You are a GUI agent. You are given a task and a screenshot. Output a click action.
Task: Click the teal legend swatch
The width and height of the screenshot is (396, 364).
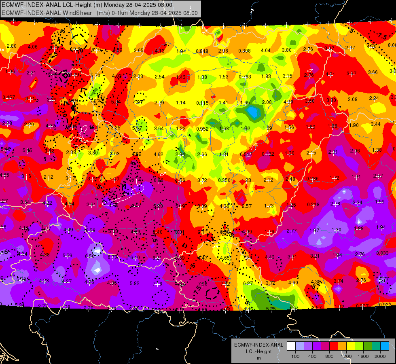pos(376,346)
